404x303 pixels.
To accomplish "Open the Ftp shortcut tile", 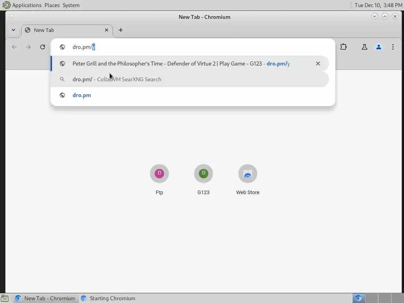I will tap(159, 180).
